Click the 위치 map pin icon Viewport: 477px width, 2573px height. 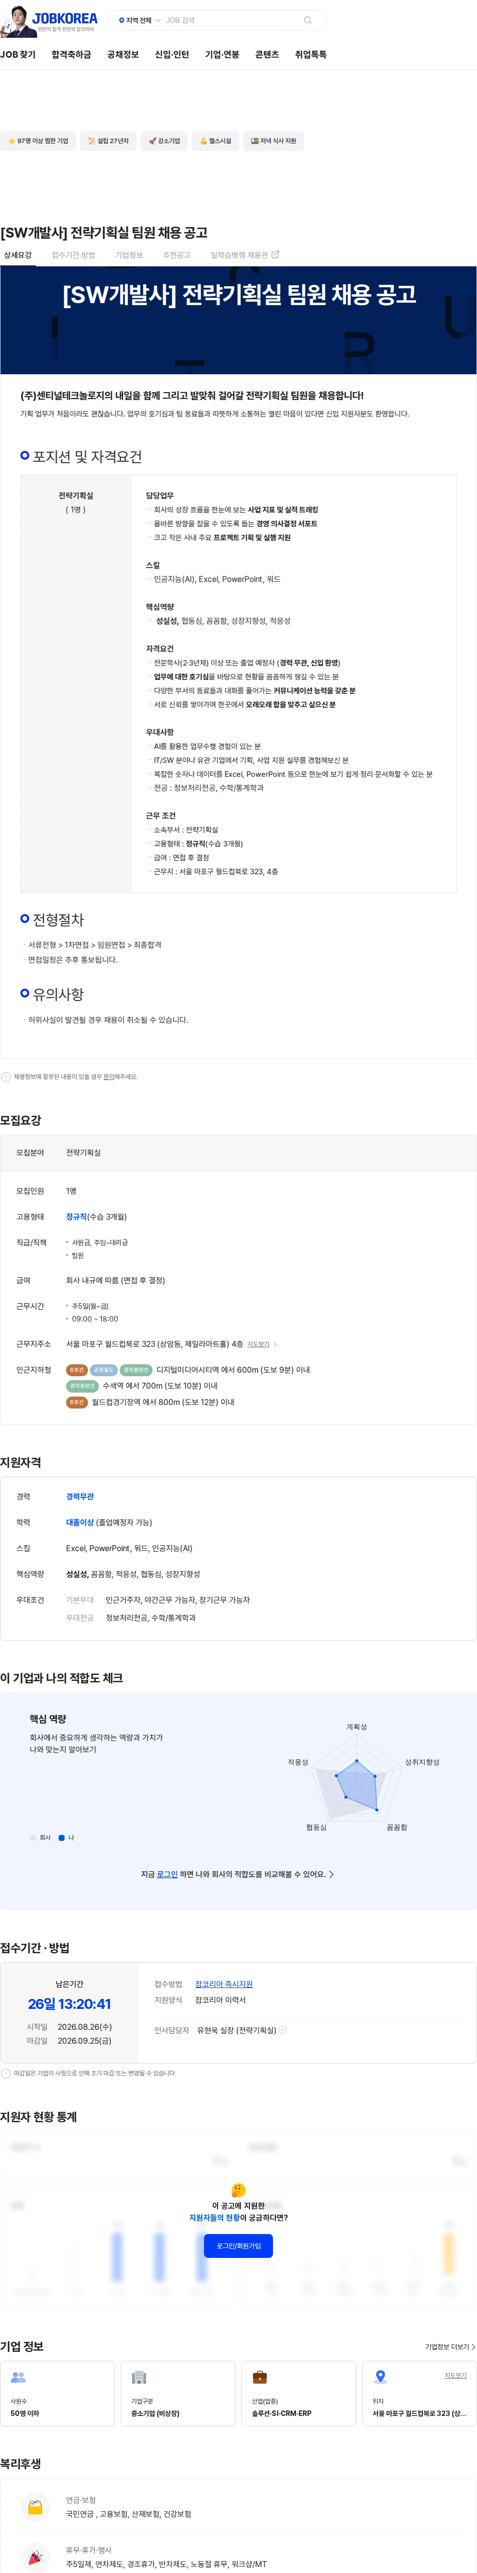(x=380, y=2376)
